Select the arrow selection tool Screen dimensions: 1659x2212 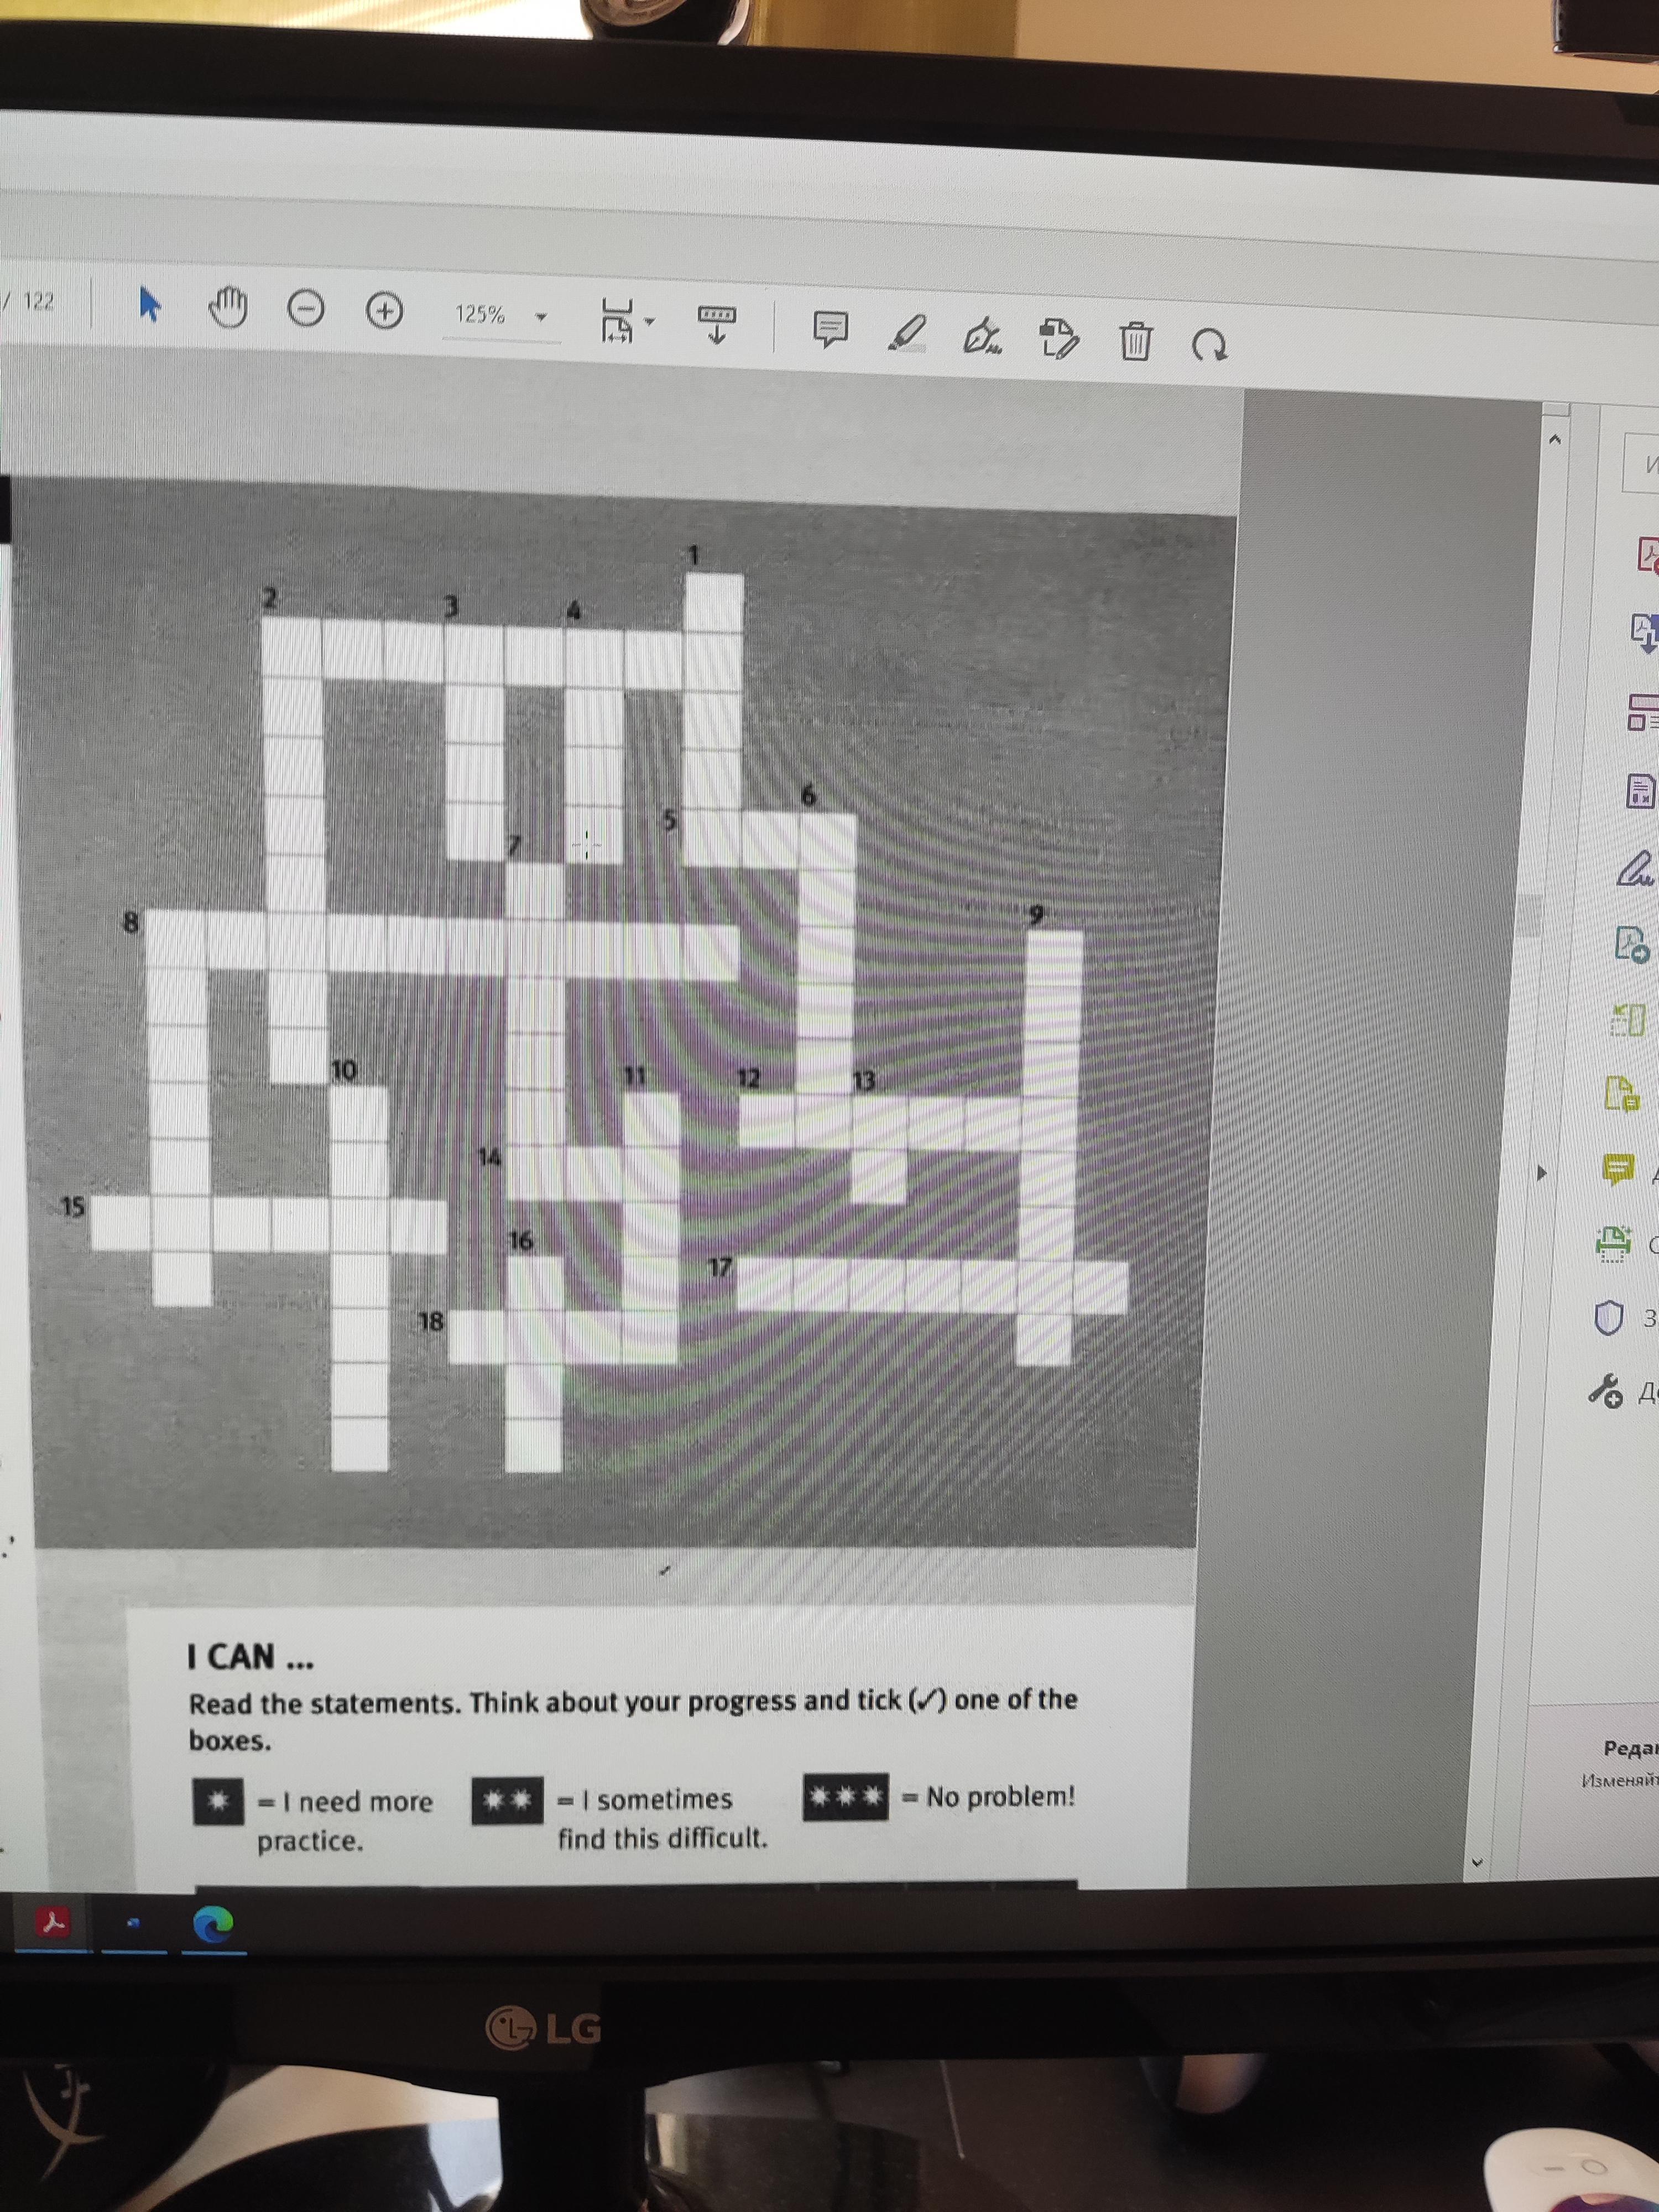(x=149, y=304)
